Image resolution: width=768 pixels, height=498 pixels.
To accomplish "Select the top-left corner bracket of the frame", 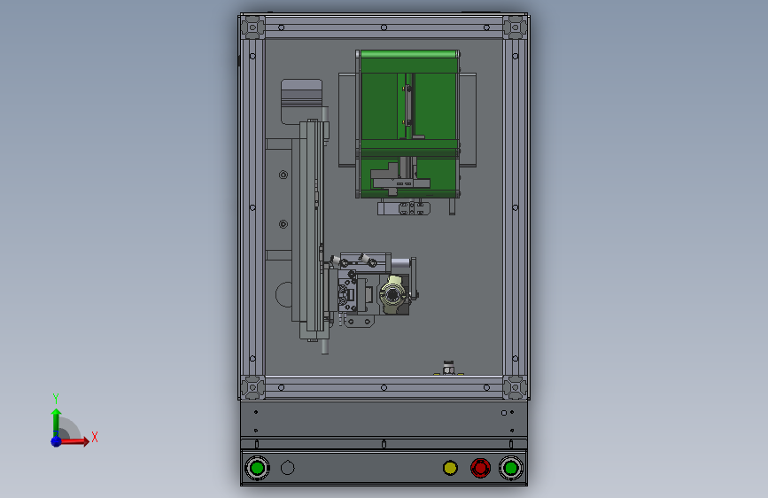I will pyautogui.click(x=253, y=27).
